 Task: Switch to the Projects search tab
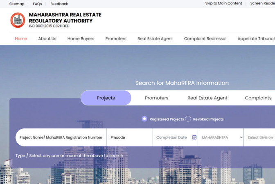coord(106,98)
